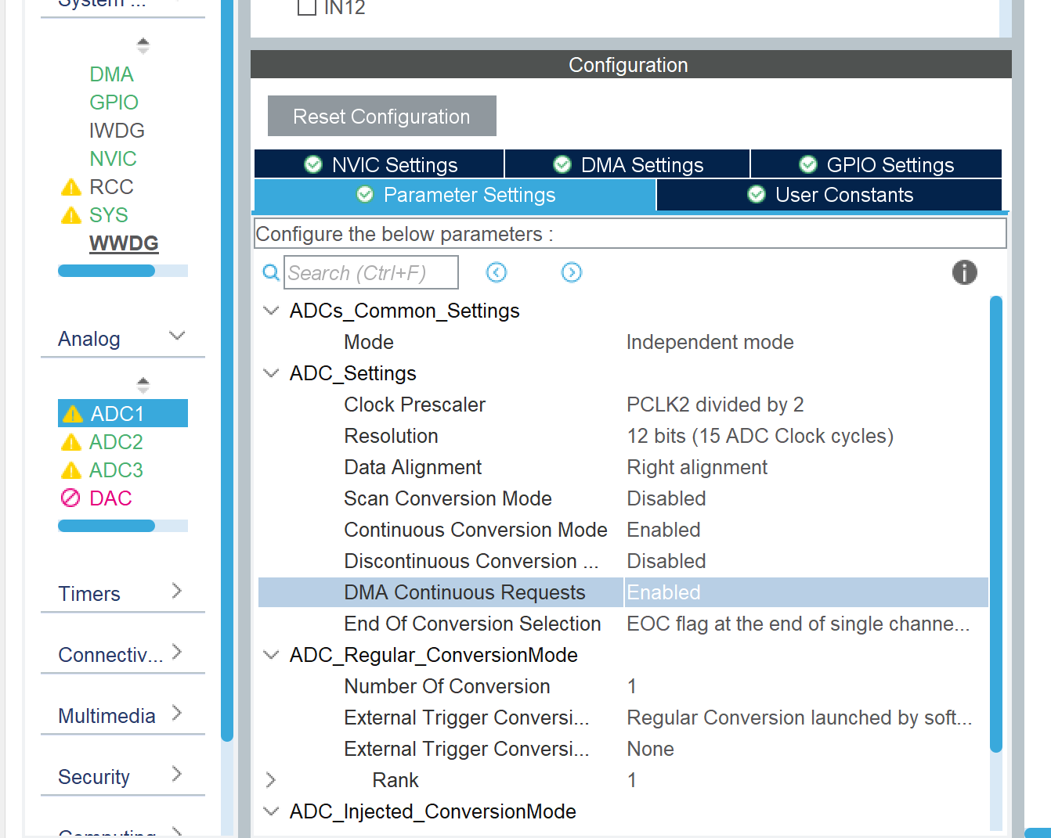This screenshot has height=838, width=1051.
Task: Open the GPIO Settings tab
Action: [876, 164]
